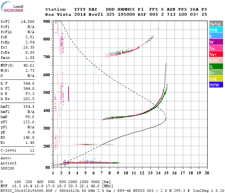This screenshot has width=225, height=193.
Task: Click the Ion2Png 1.3.20 footer text
Action: point(209,191)
